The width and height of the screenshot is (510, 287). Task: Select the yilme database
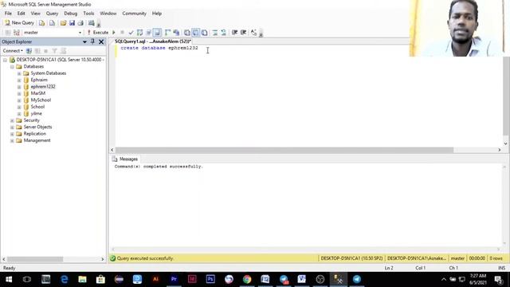[x=36, y=113]
